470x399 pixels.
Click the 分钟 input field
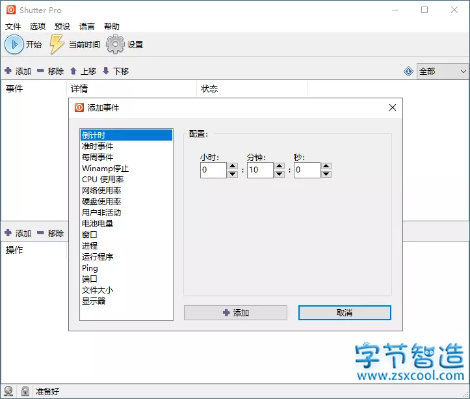click(x=260, y=170)
